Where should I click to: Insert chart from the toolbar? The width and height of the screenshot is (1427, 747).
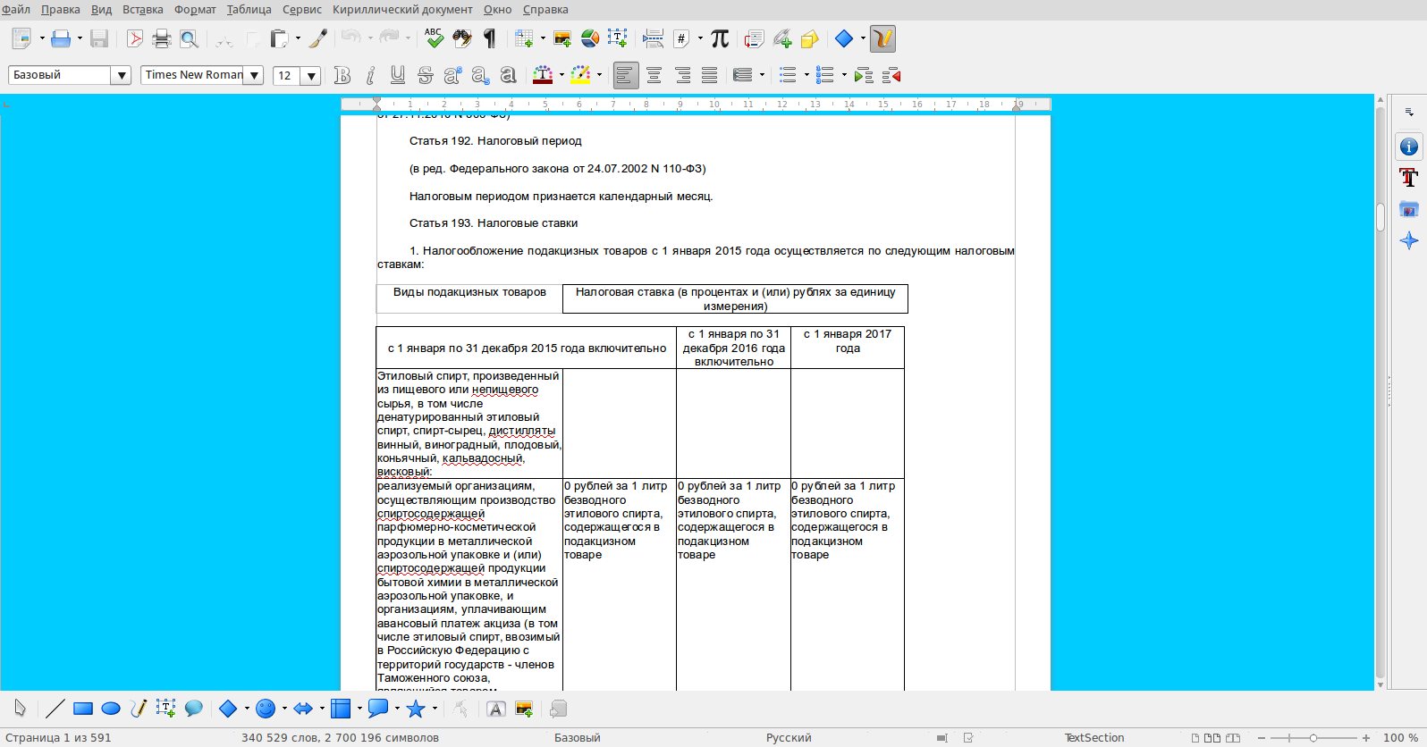click(x=590, y=38)
